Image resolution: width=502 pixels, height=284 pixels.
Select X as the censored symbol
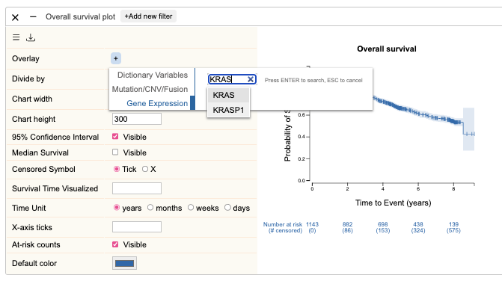pyautogui.click(x=145, y=169)
